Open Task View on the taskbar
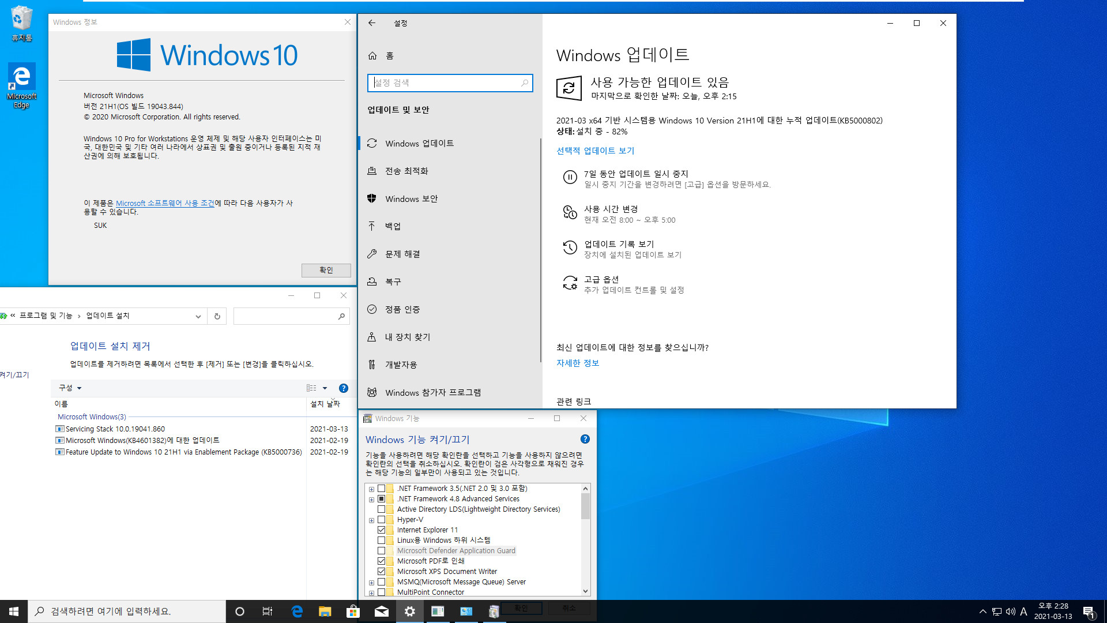 point(268,611)
